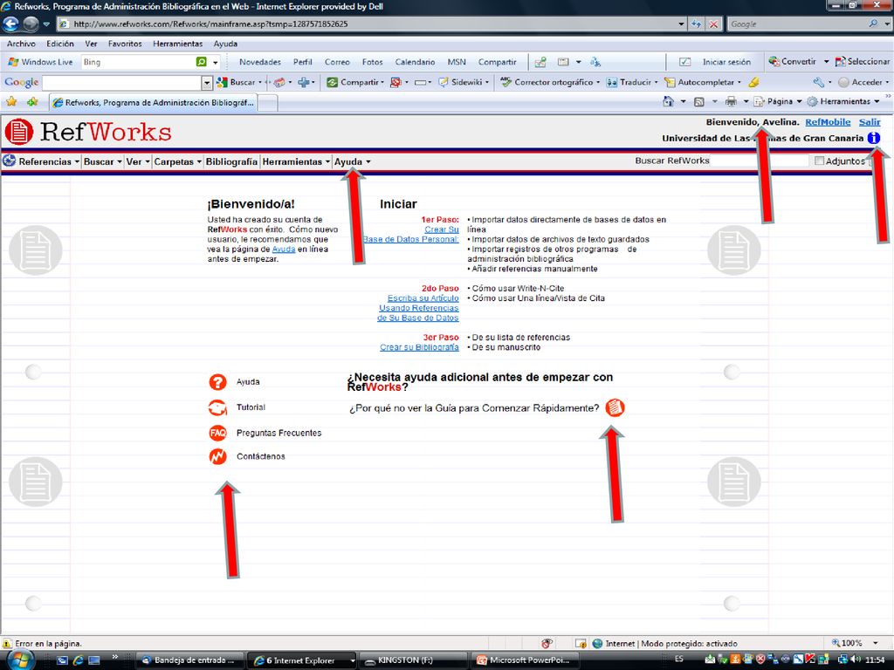Viewport: 894px width, 670px height.
Task: Switch to the KINGSTON (F:) taskbar window
Action: click(x=415, y=660)
